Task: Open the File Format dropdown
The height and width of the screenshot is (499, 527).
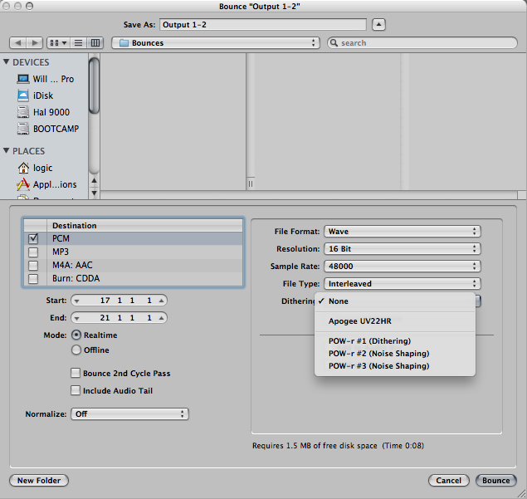Action: [403, 232]
